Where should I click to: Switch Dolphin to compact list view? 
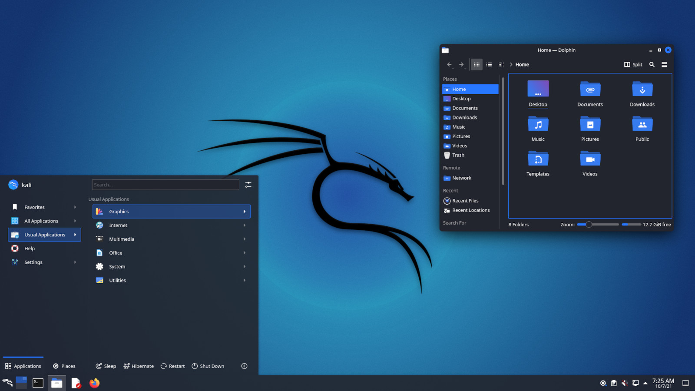pyautogui.click(x=489, y=64)
